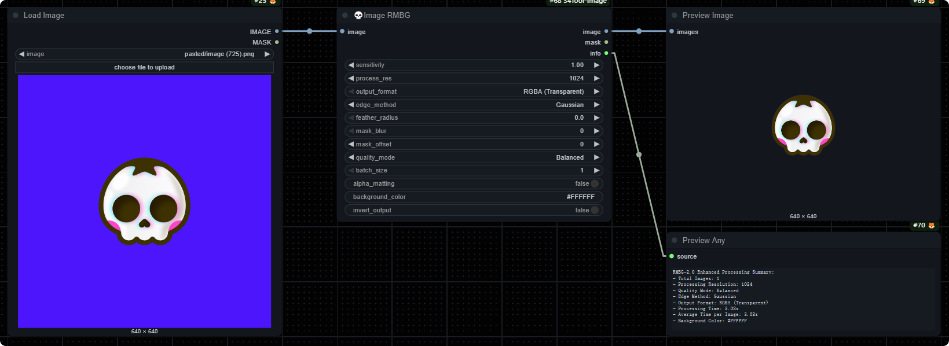Click the Image RMBG node title
Viewport: 949px width, 346px height.
387,16
